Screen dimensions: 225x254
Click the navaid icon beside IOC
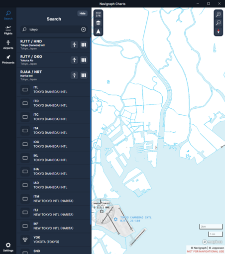25,144
